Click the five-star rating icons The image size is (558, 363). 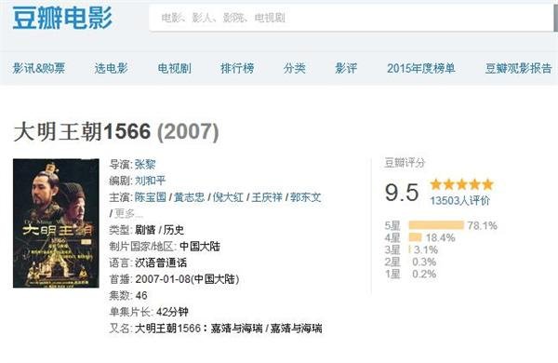pos(461,184)
